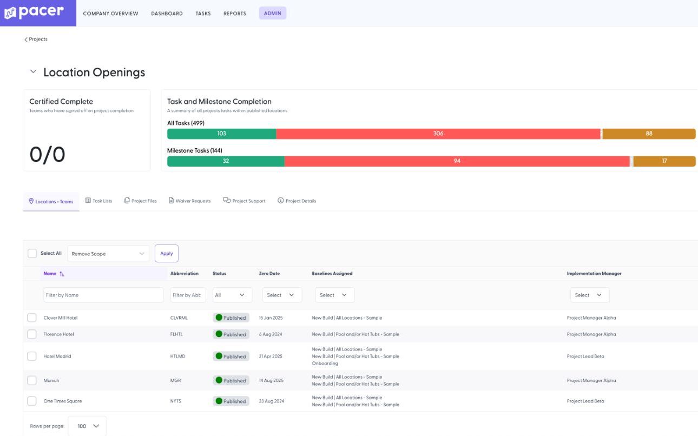Click the Locations + Teams pin icon

click(x=31, y=201)
